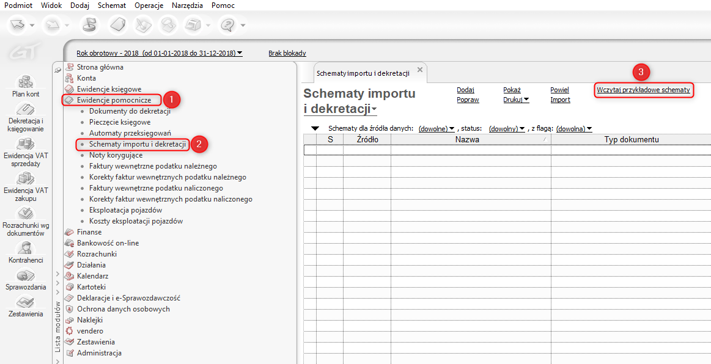This screenshot has height=364, width=711.
Task: Click the magnifier preview toolbar icon
Action: (x=168, y=25)
